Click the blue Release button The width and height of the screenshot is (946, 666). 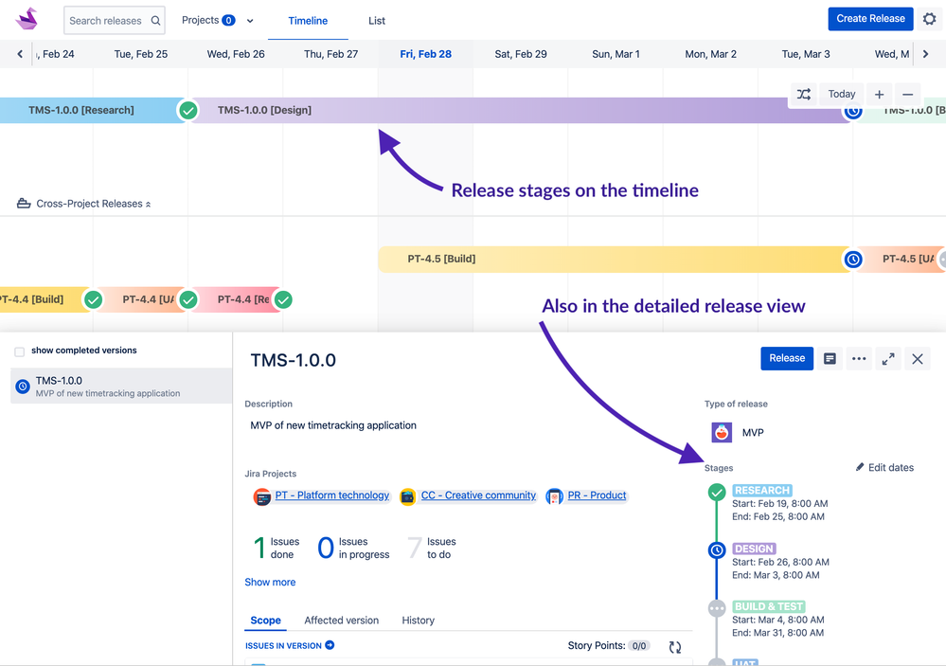click(x=787, y=359)
